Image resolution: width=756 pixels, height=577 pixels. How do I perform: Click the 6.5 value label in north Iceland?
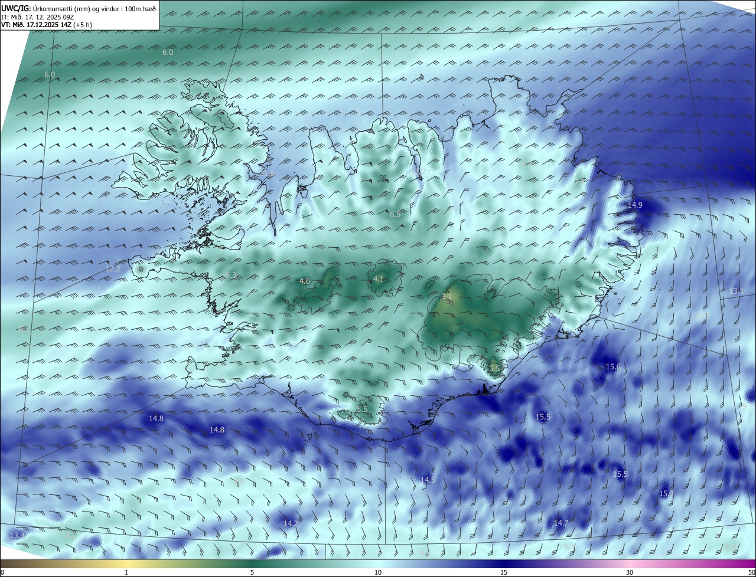(395, 215)
